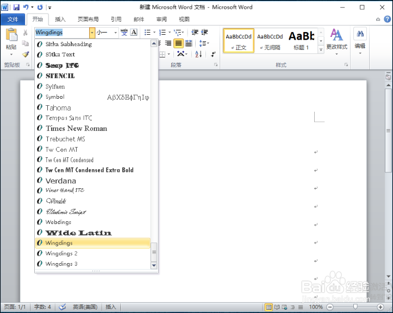Image resolution: width=393 pixels, height=313 pixels.
Task: Click the spell check icon in status bar
Action: (62, 306)
